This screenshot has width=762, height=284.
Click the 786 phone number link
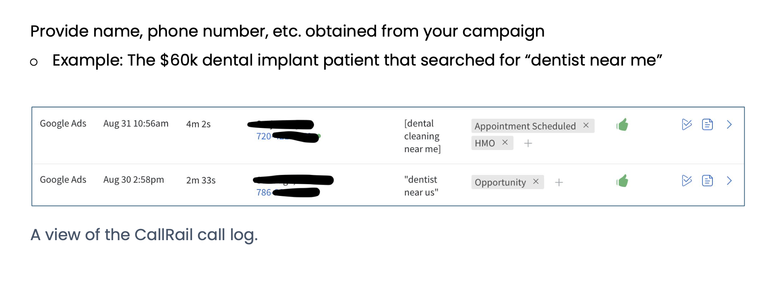point(264,193)
